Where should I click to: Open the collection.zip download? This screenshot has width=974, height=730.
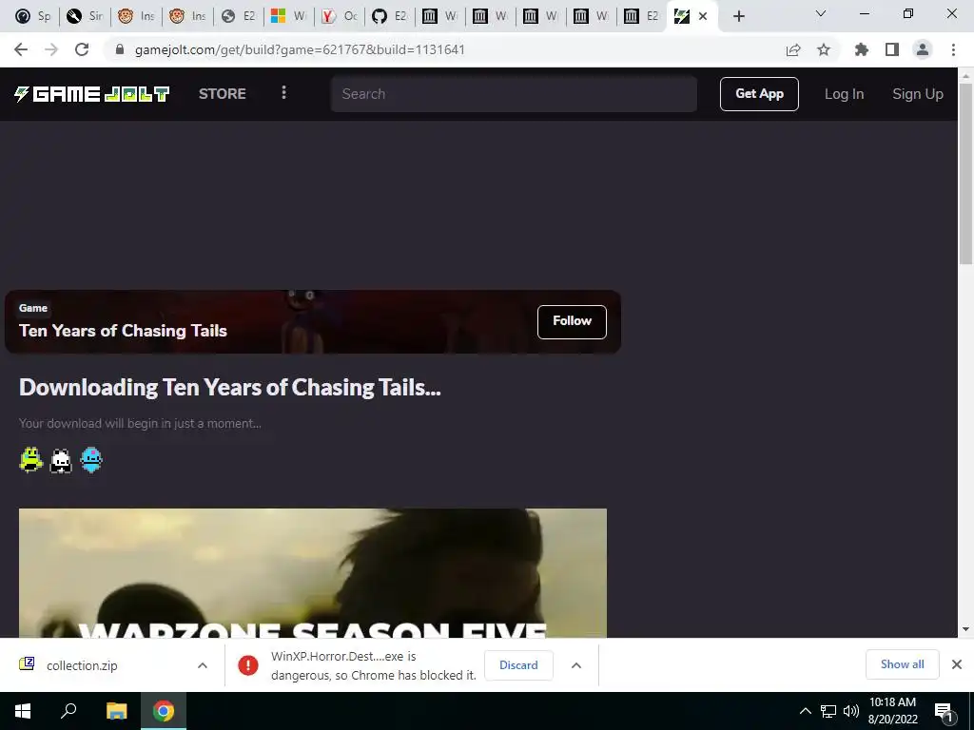point(82,665)
